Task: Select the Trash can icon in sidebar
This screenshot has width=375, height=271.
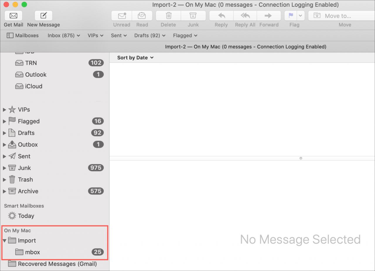Action: (12, 179)
